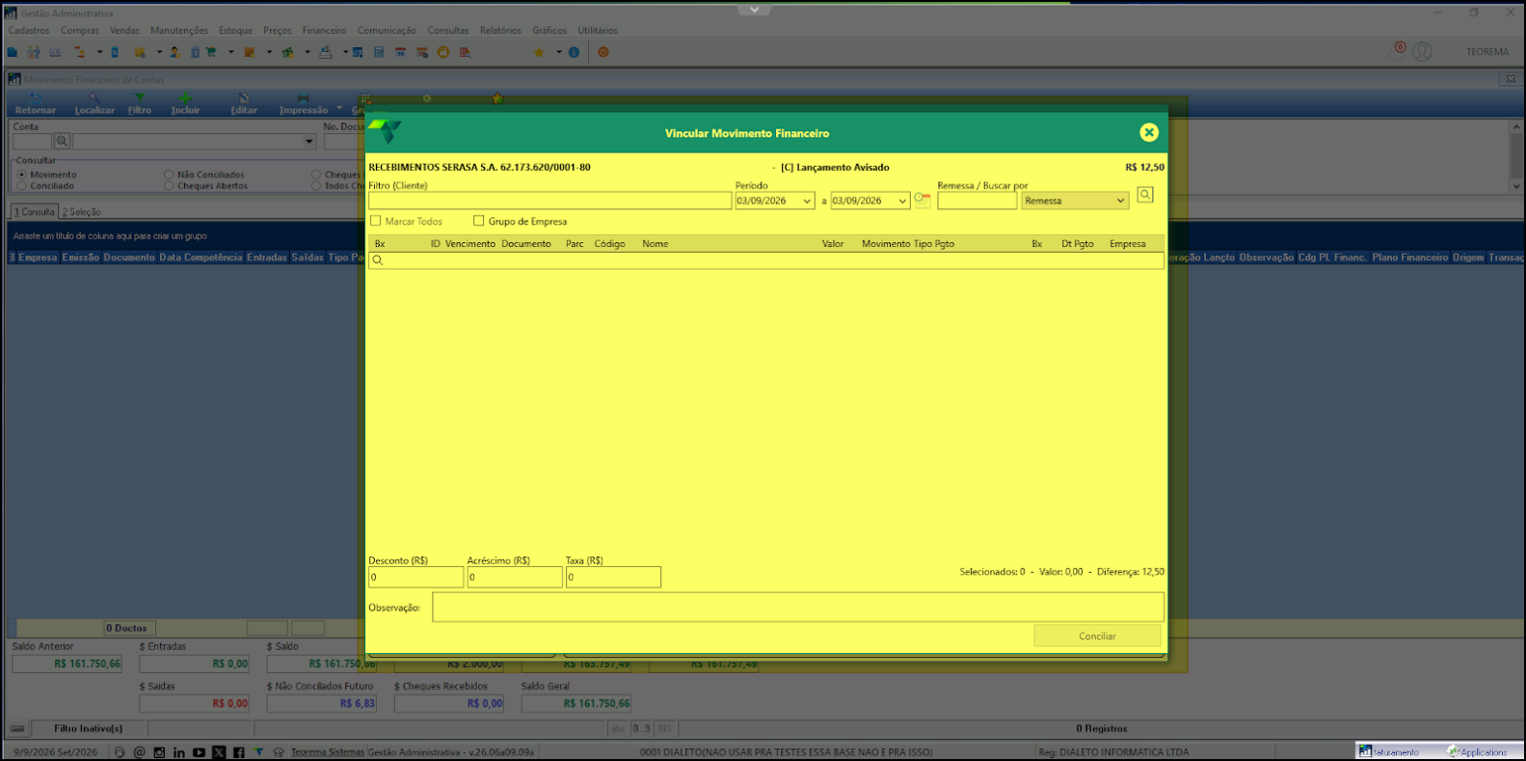1526x761 pixels.
Task: Open the Facebook icon in the status bar
Action: click(238, 752)
